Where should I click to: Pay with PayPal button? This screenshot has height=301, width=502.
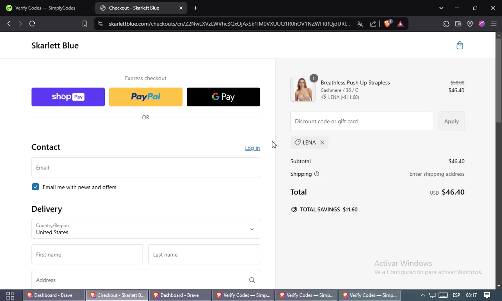146,97
